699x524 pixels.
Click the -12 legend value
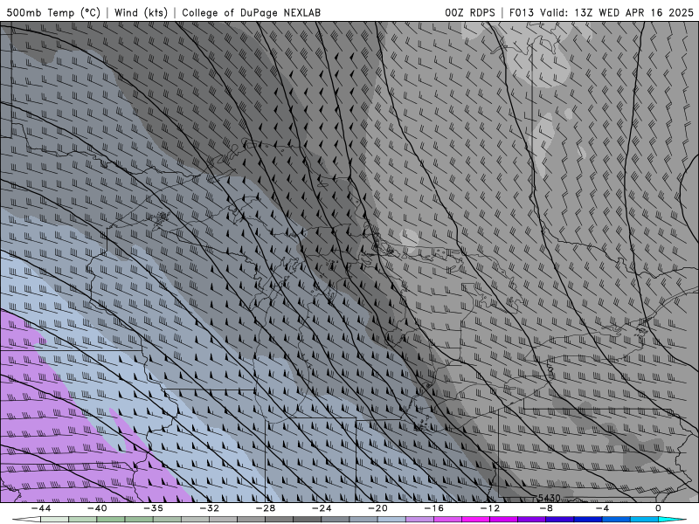(x=490, y=508)
